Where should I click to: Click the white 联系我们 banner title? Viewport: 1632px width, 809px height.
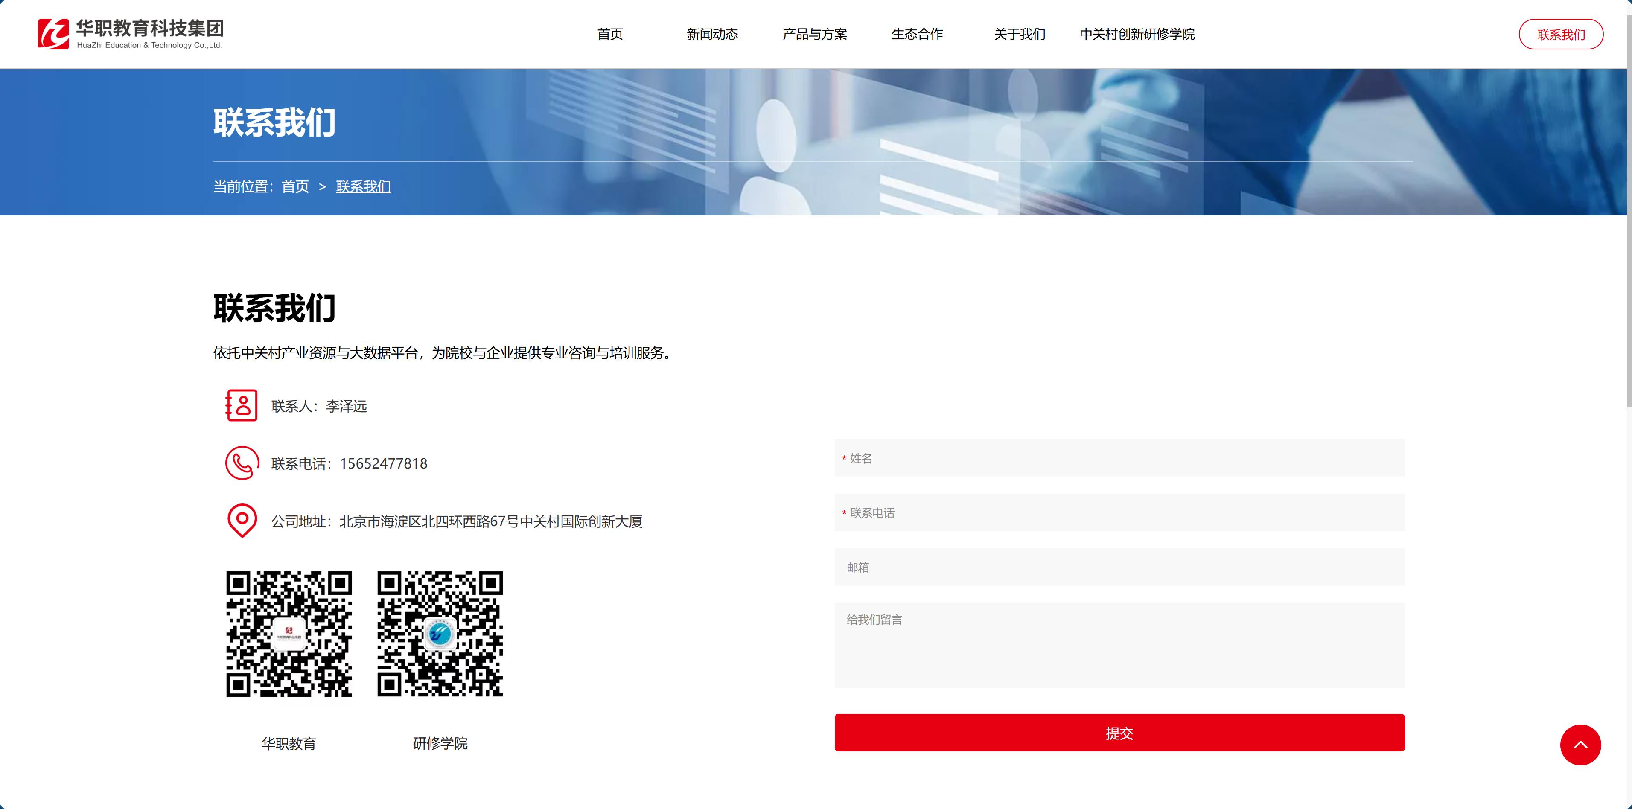[x=274, y=122]
